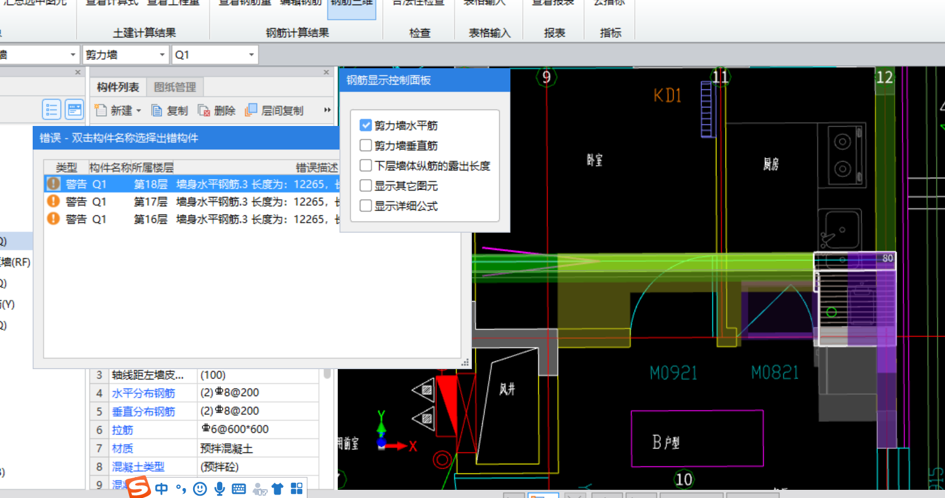Click the 类型 column header
The image size is (945, 498).
pyautogui.click(x=66, y=167)
